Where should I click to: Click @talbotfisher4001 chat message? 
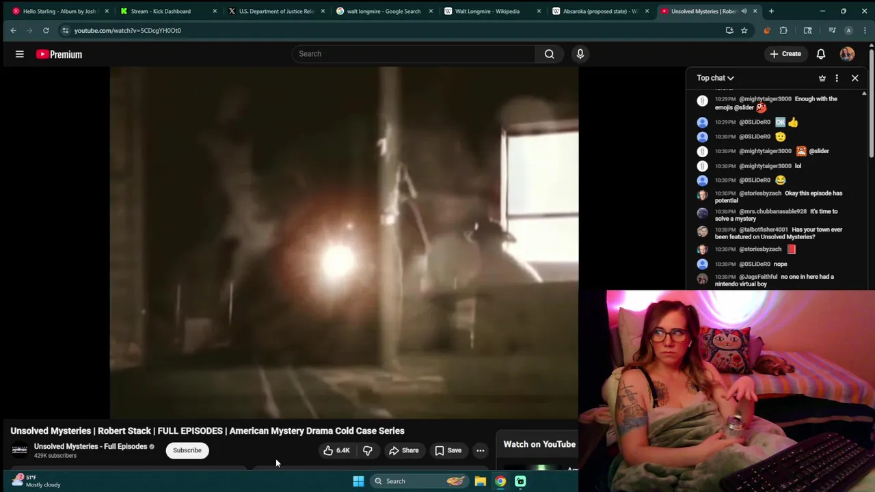pos(776,233)
